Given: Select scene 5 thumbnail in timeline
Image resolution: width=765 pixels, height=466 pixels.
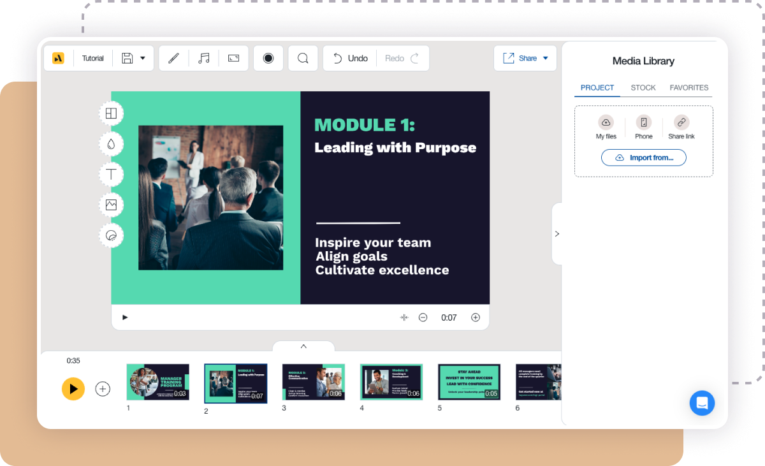Looking at the screenshot, I should [x=469, y=381].
